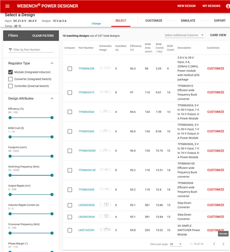230x252 pixels.
Task: Sort by BOM Count column header
Action: point(171,48)
